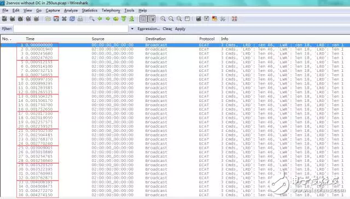Jump to first packet with the green top arrow
The width and height of the screenshot is (350, 199).
(x=124, y=19)
